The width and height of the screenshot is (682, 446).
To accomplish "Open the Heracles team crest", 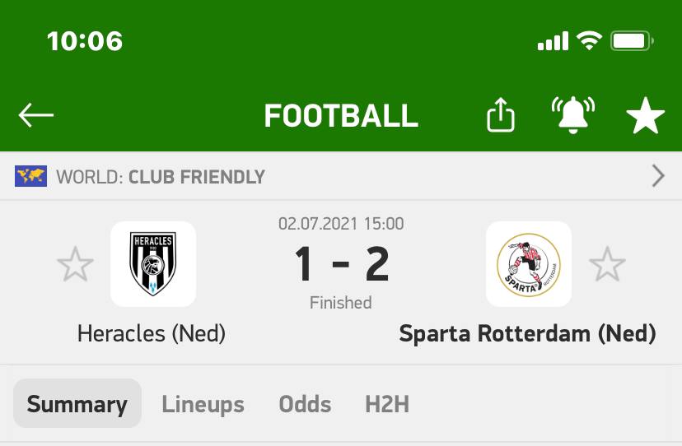I will tap(153, 264).
